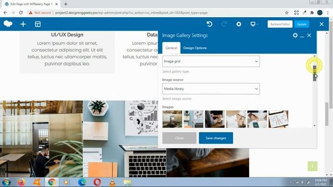Open browser extensions puzzle icon
Image resolution: width=333 pixels, height=187 pixels.
pyautogui.click(x=312, y=12)
